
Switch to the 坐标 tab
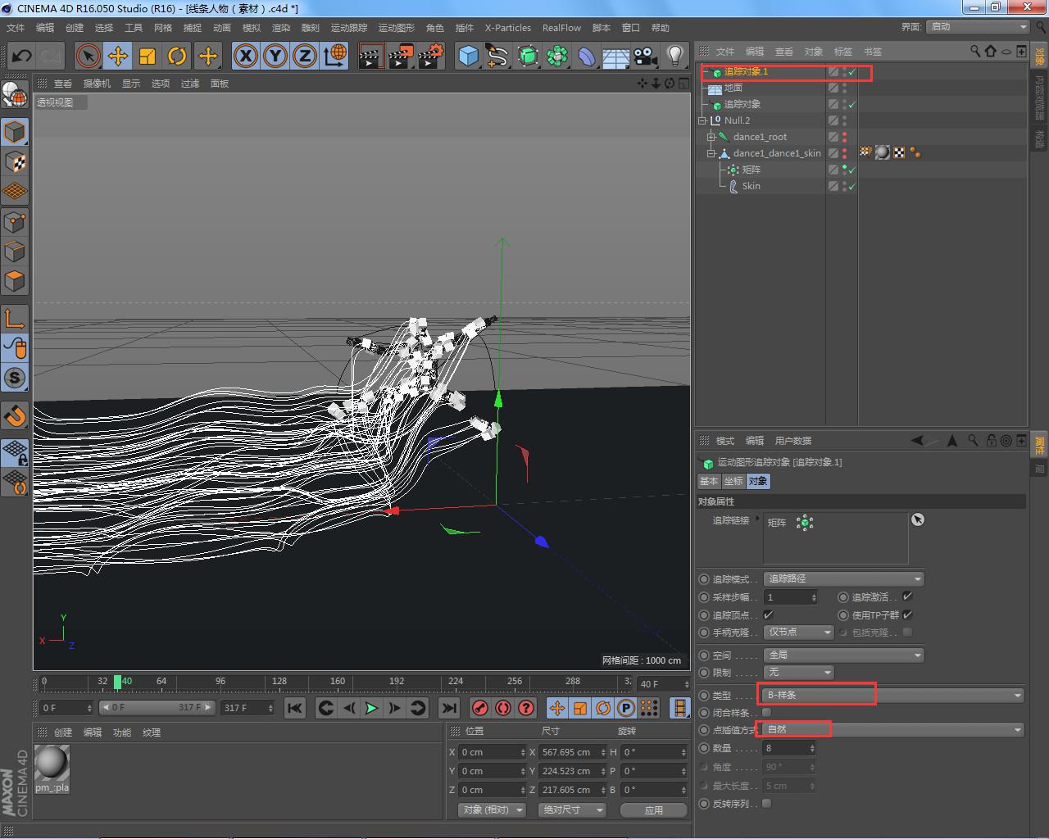(733, 481)
